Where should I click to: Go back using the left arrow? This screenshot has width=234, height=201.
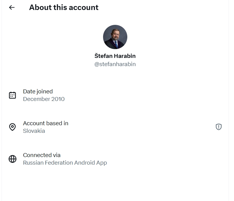[12, 8]
